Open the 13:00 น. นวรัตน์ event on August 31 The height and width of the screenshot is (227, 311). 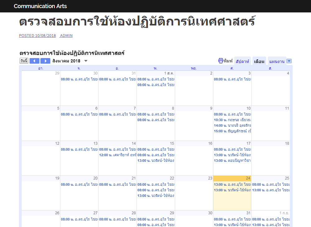point(232,225)
